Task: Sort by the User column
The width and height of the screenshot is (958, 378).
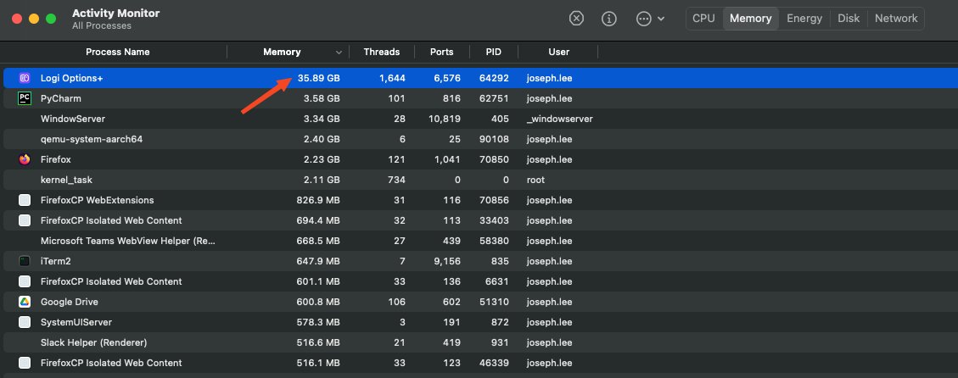Action: (558, 52)
